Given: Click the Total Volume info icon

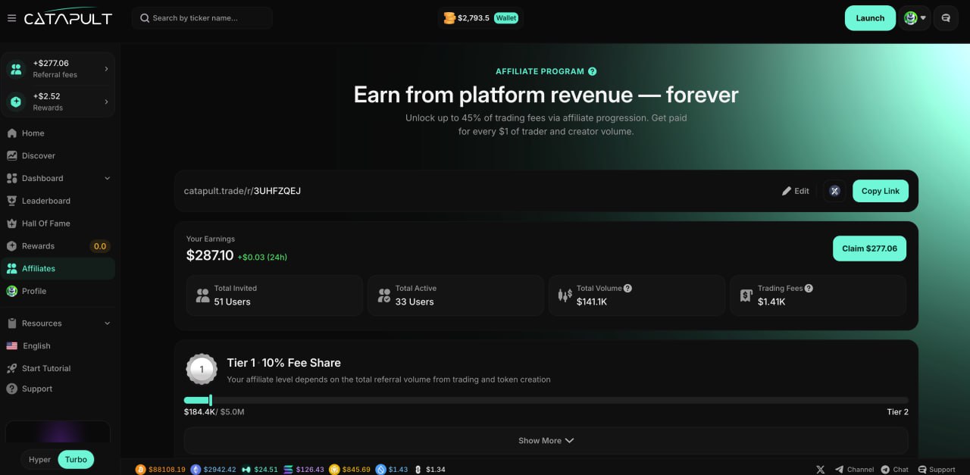Looking at the screenshot, I should 627,289.
